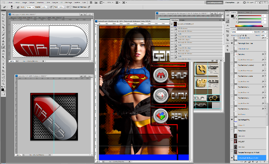This screenshot has width=269, height=164.
Task: Select the Type (T) tool in the toolbox
Action: click(3, 64)
